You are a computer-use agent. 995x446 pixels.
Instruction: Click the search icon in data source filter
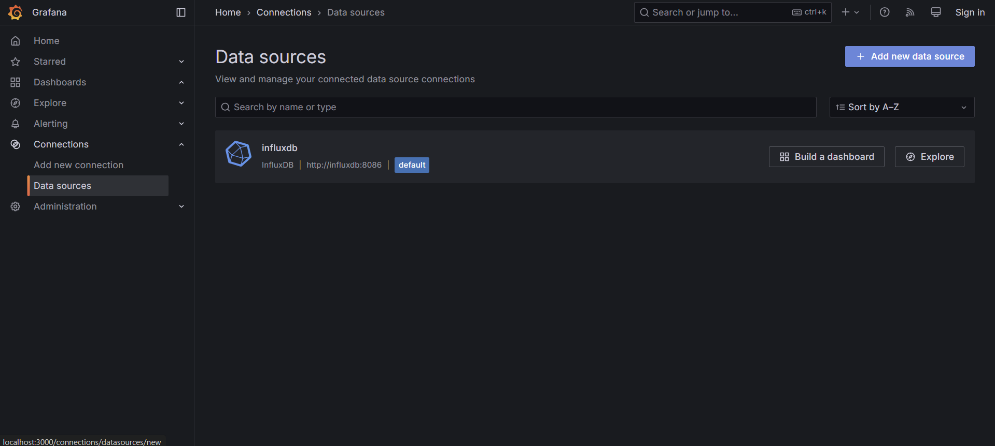pos(226,107)
